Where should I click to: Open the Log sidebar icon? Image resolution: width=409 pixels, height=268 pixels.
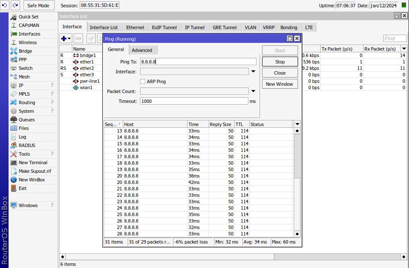(14, 137)
